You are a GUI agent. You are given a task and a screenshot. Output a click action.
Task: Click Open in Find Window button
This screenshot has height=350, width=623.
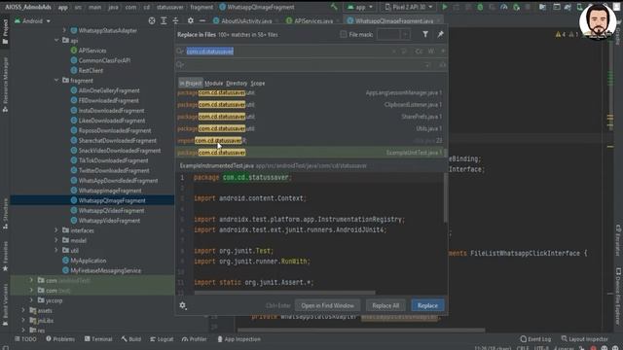(x=327, y=305)
